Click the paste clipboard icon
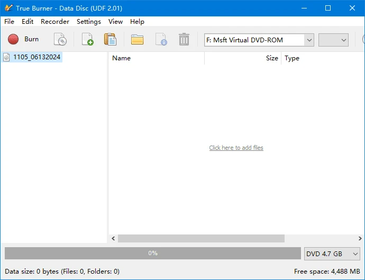Screen dimensions: 365x280 click(110, 39)
